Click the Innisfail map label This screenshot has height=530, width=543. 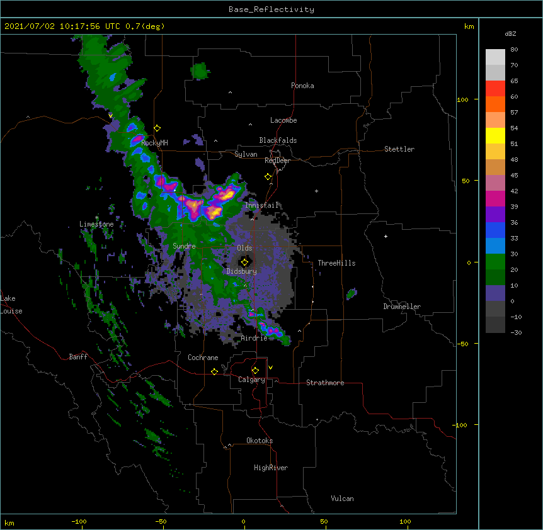point(262,205)
